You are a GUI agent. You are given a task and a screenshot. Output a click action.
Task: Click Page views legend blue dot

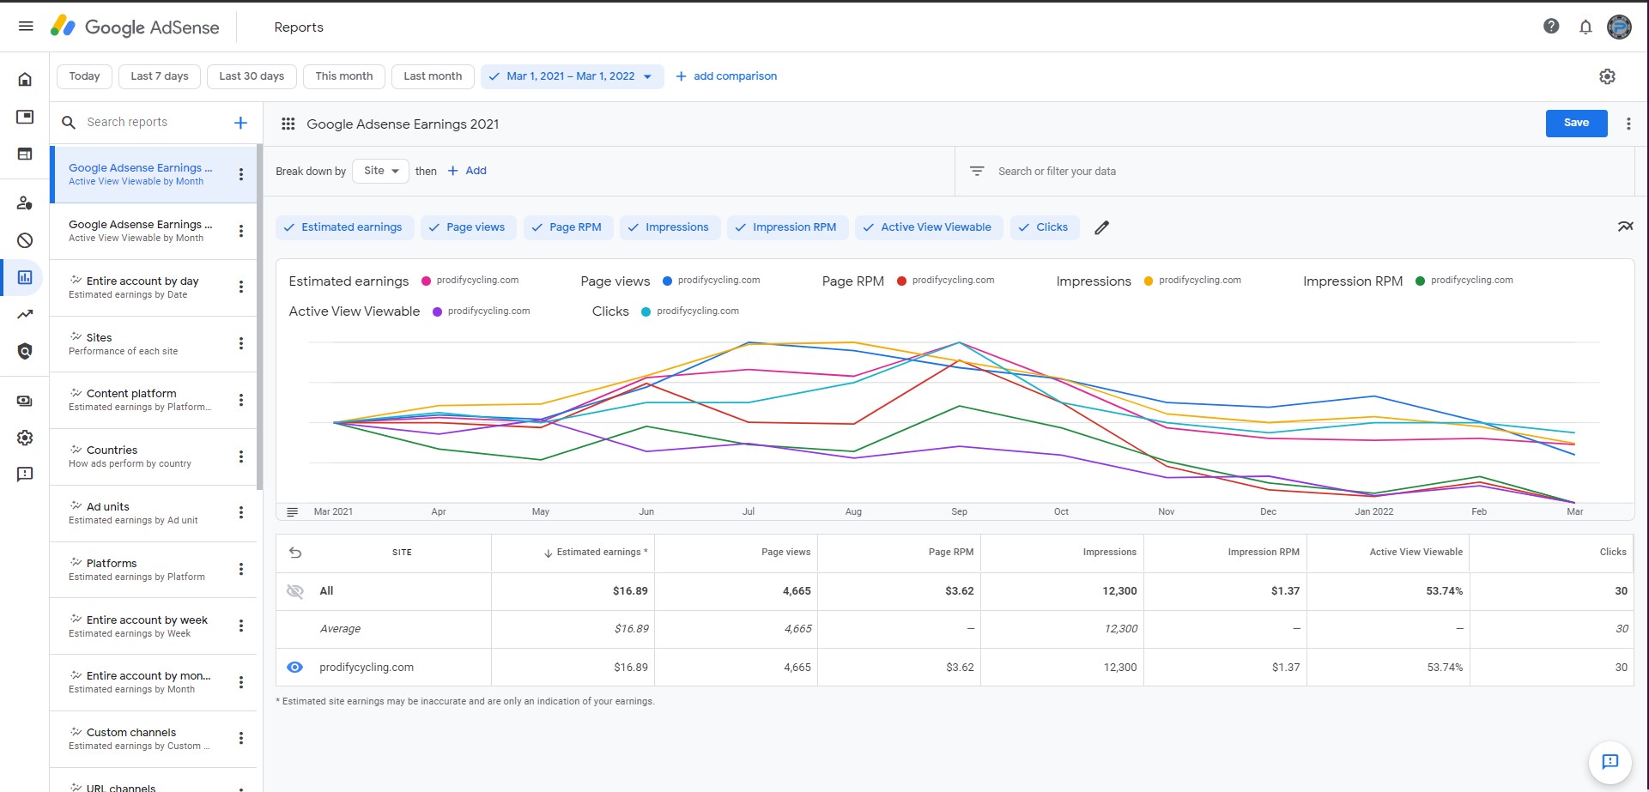(x=667, y=281)
